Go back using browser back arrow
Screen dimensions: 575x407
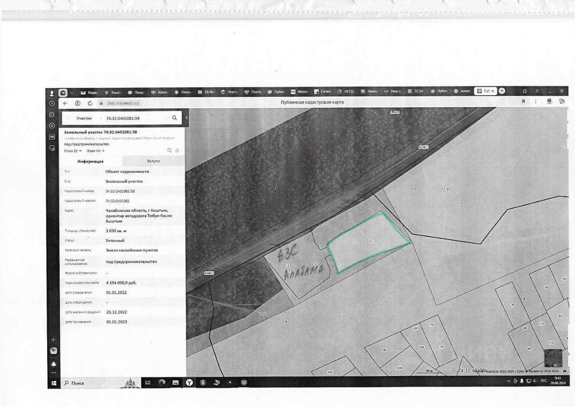pos(66,103)
